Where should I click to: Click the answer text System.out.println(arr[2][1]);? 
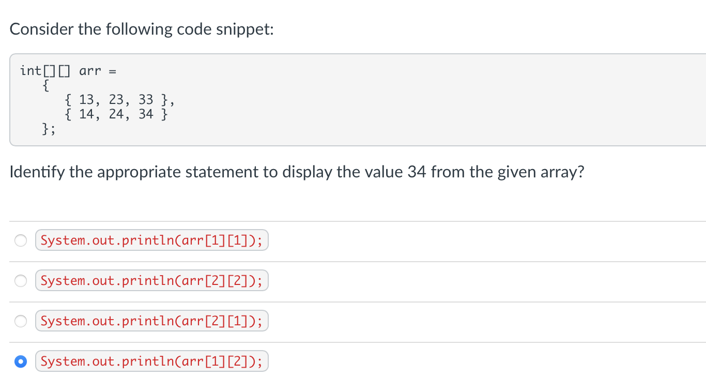tap(151, 321)
